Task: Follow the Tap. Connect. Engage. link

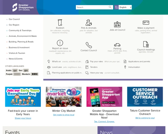Action: [104, 121]
